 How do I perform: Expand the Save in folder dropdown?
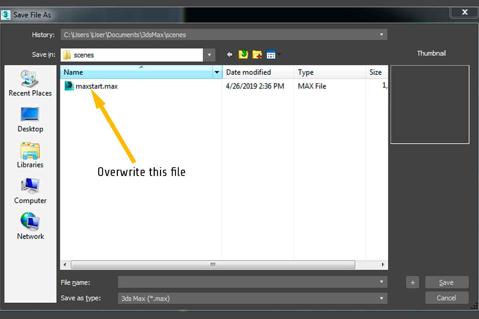[x=209, y=55]
